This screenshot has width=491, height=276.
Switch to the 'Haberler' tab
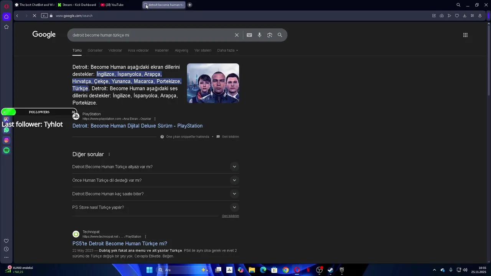coord(162,50)
